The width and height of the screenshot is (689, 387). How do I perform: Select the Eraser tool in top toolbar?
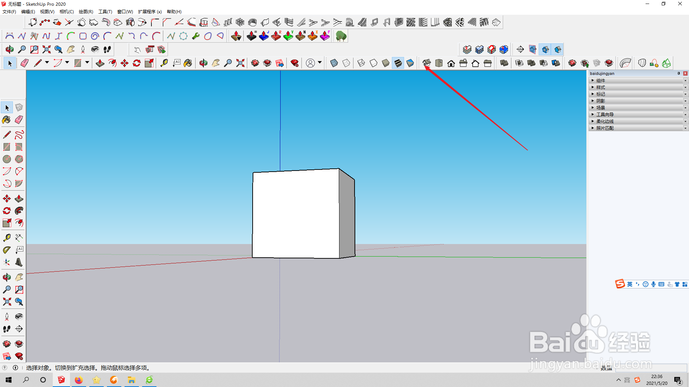(24, 63)
